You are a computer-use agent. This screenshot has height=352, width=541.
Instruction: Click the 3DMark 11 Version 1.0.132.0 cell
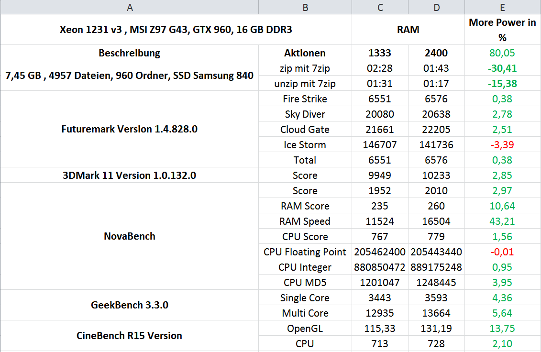(129, 176)
